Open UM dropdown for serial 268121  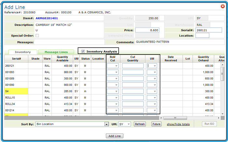click(x=152, y=66)
